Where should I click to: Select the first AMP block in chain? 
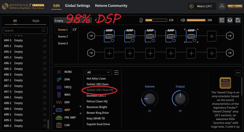pyautogui.click(x=109, y=36)
